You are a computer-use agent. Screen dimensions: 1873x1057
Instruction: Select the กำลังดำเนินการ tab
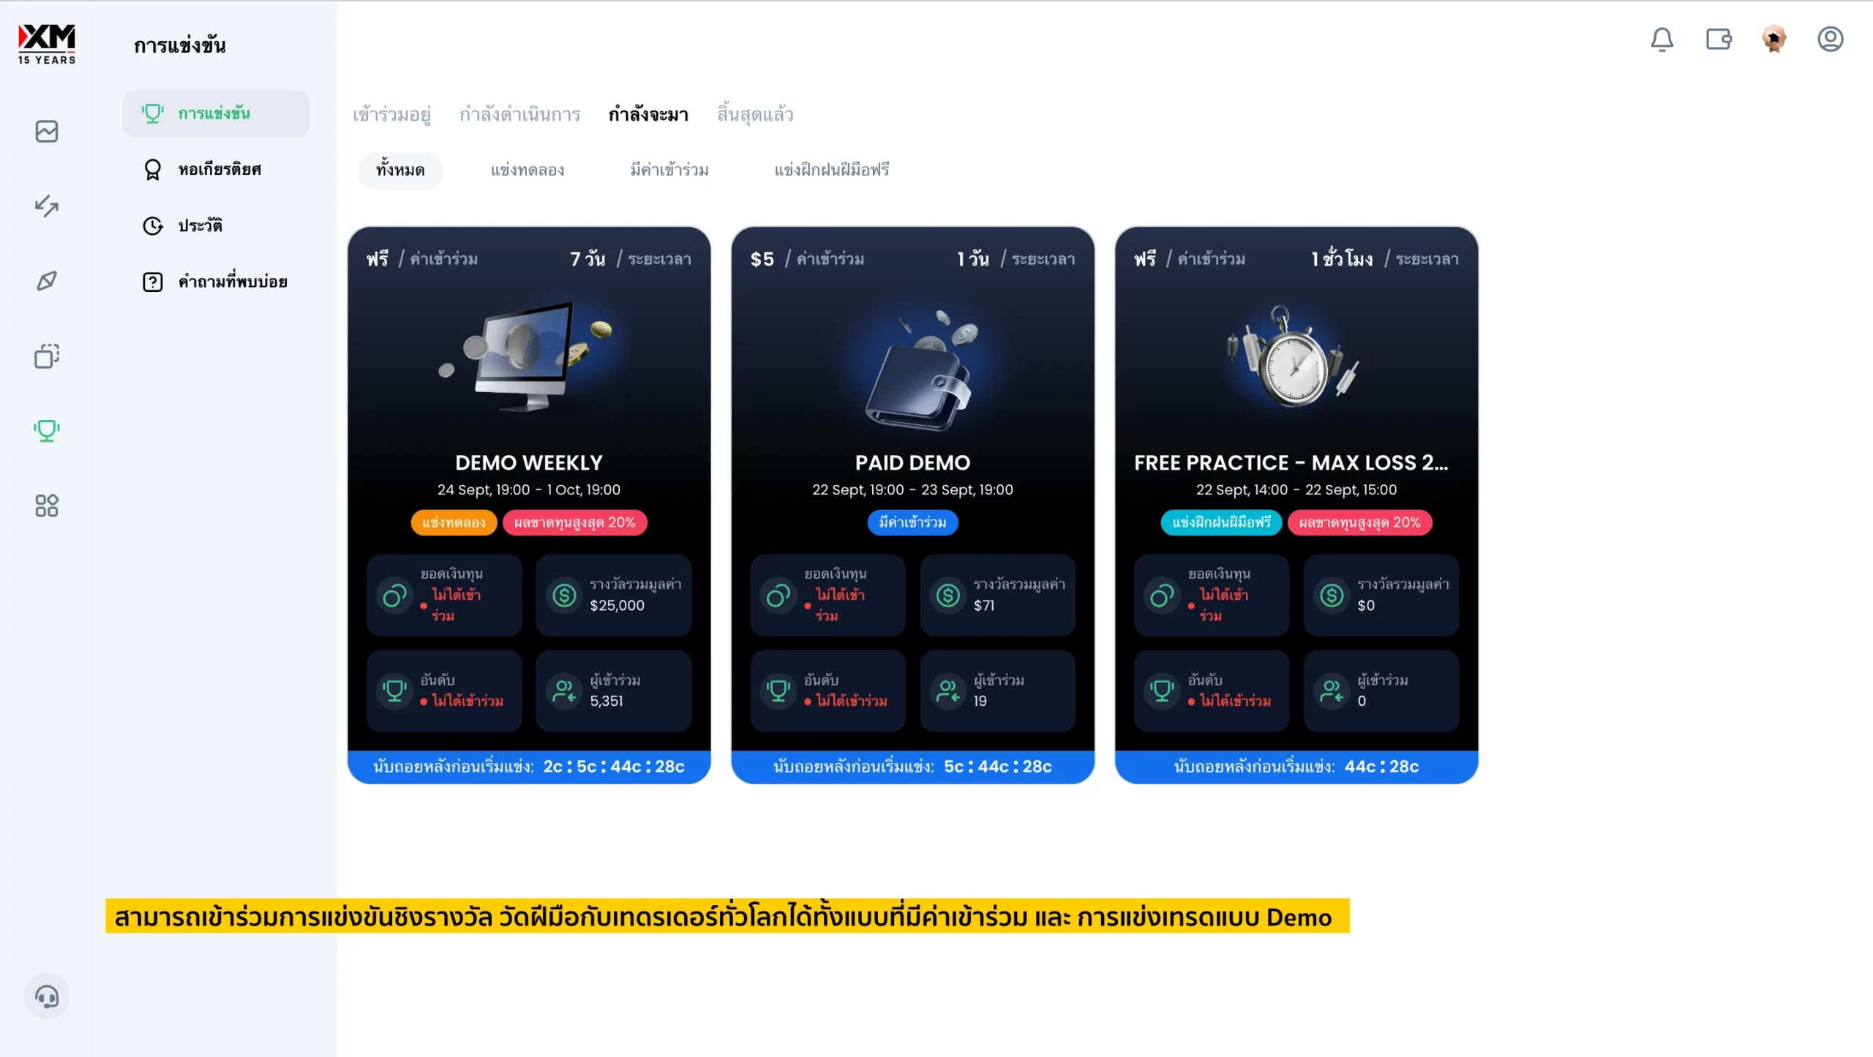pyautogui.click(x=519, y=115)
